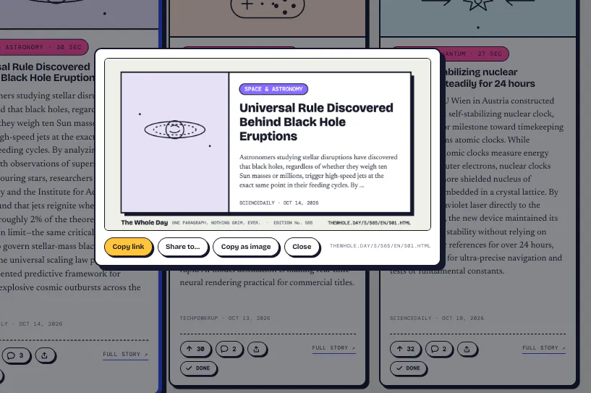Open FULL STORY link of black hole card
This screenshot has width=591, height=393.
click(126, 355)
